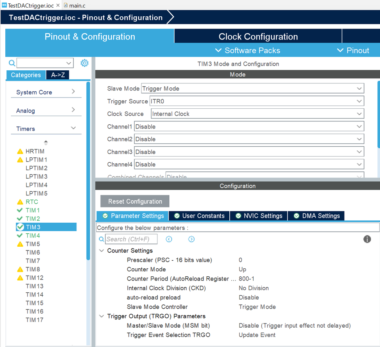Click the Counter Period value 800-1

[x=246, y=279]
